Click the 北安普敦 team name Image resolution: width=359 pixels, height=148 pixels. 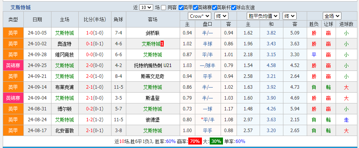point(65,131)
